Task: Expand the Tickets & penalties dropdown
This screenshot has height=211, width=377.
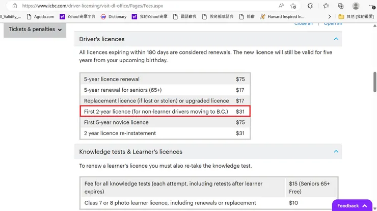Action: pos(35,29)
